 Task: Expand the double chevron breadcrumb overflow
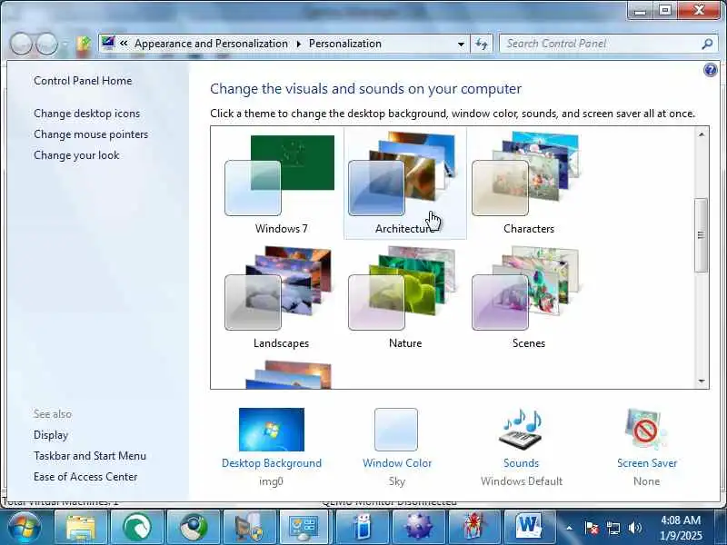click(x=124, y=43)
